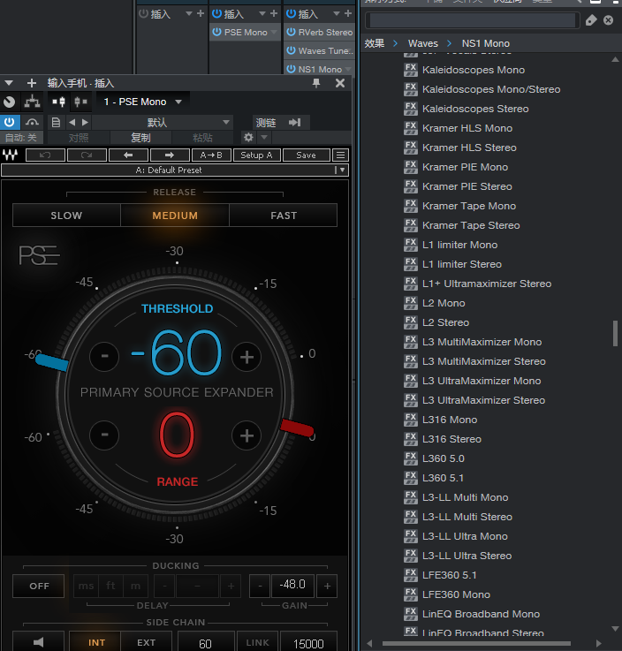Toggle side chain LINK button
Image resolution: width=622 pixels, height=651 pixels.
pyautogui.click(x=257, y=642)
